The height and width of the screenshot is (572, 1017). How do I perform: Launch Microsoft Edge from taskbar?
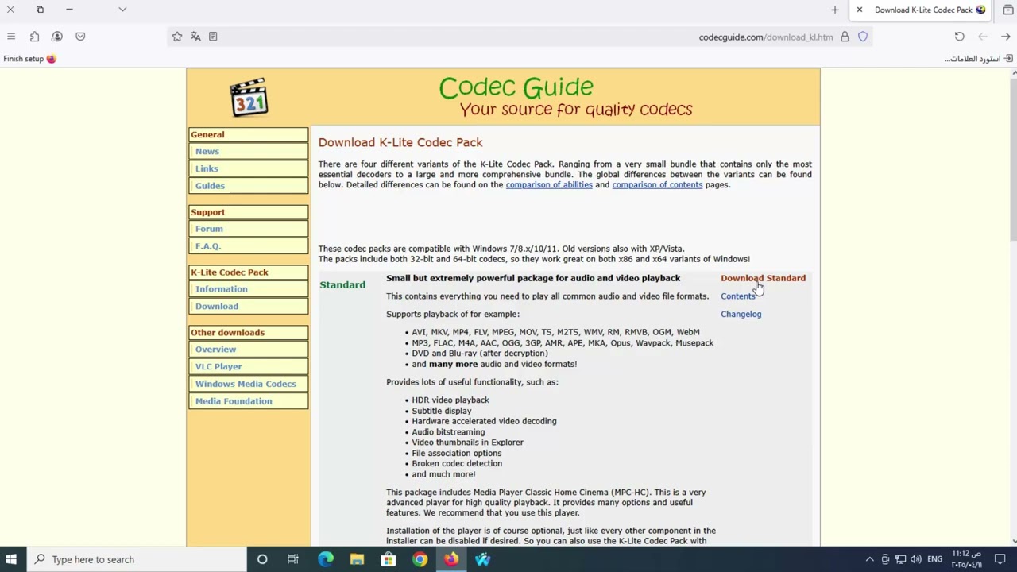coord(325,559)
